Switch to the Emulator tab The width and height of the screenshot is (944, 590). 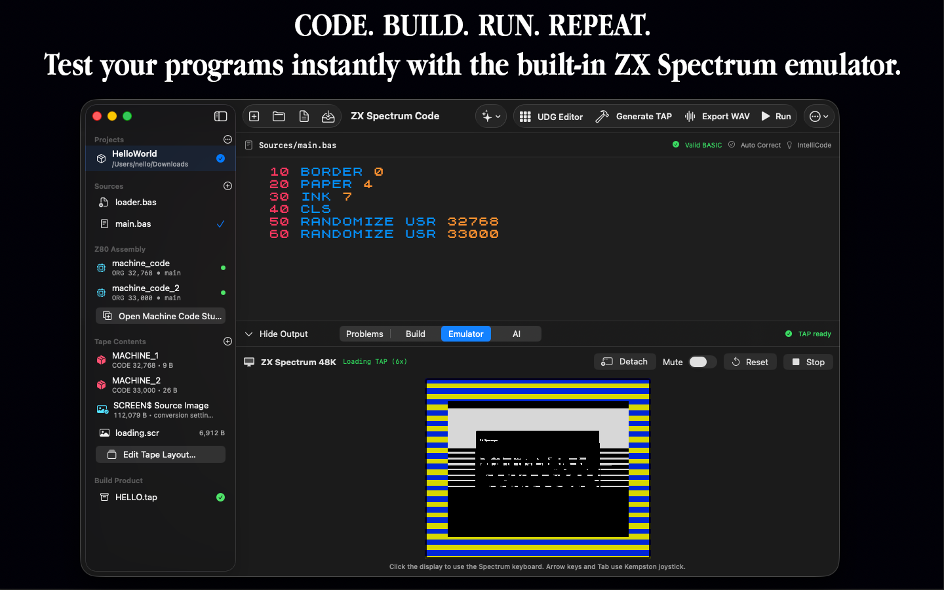tap(466, 334)
